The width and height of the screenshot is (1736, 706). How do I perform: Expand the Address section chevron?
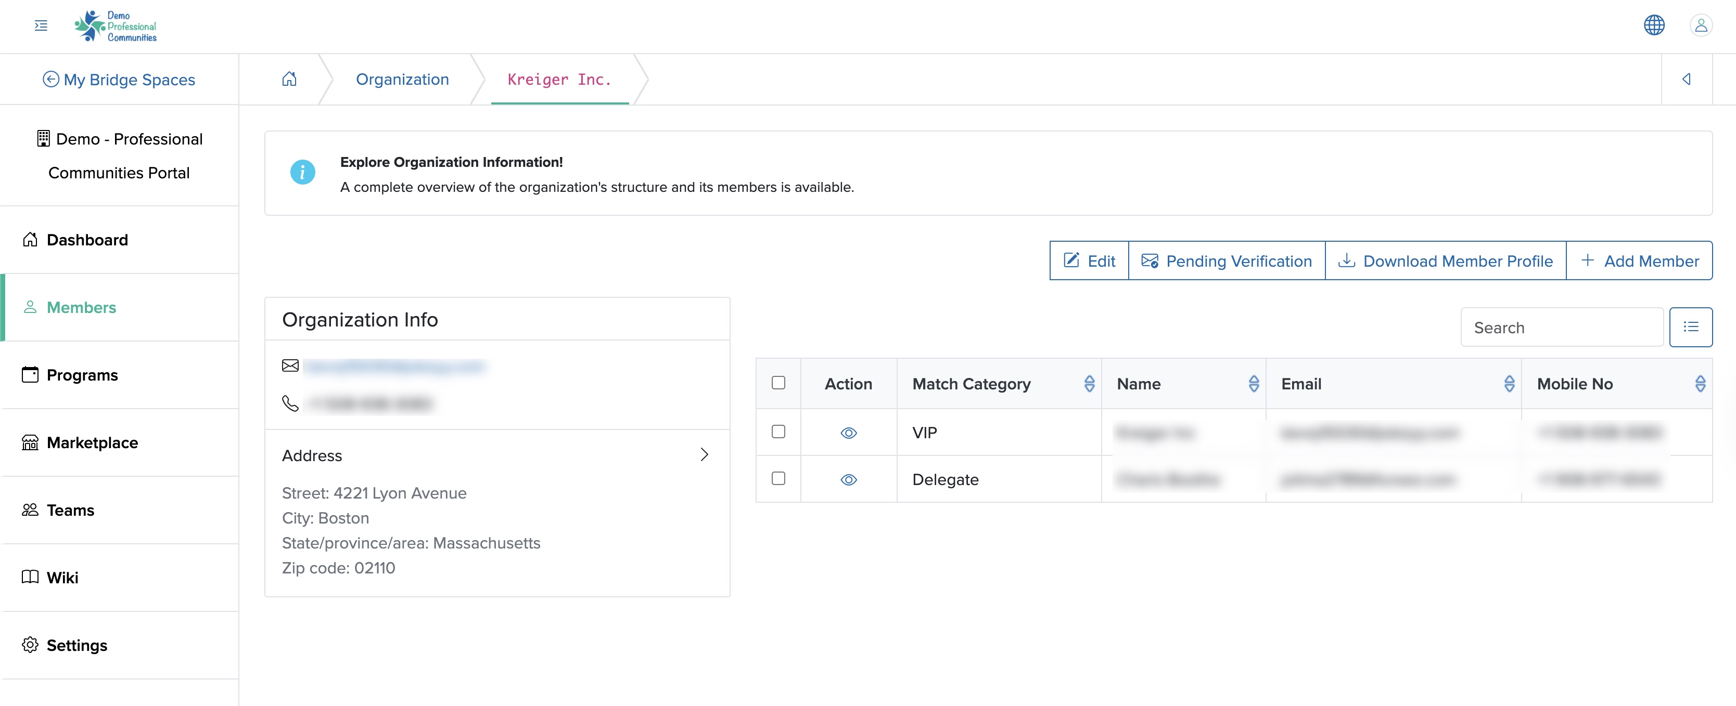pyautogui.click(x=704, y=455)
